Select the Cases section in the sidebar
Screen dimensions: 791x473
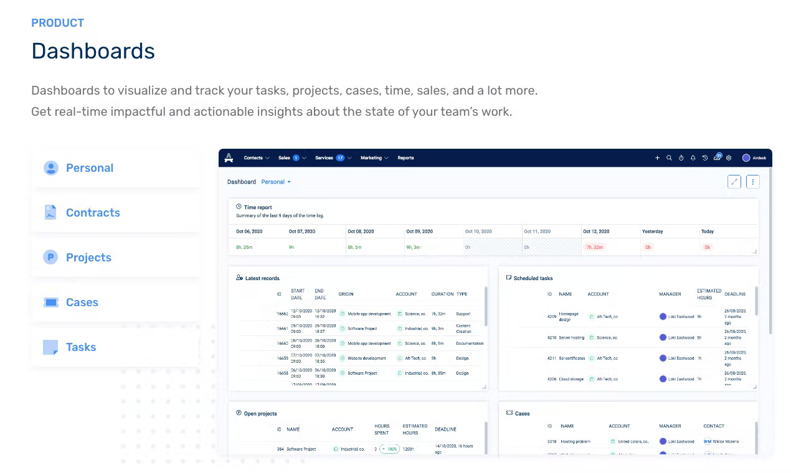point(81,302)
